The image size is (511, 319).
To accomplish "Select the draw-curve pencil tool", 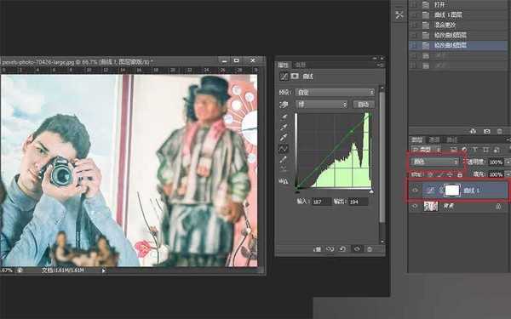I will 284,159.
